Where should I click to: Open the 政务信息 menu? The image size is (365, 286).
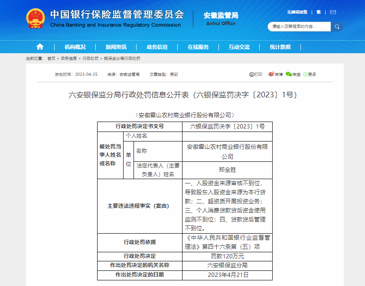click(157, 47)
